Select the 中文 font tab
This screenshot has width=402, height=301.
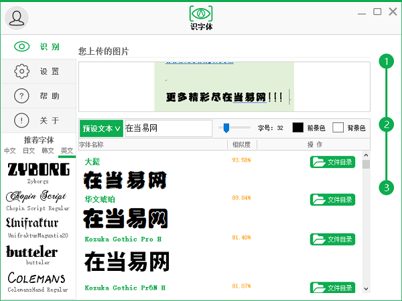(x=10, y=151)
